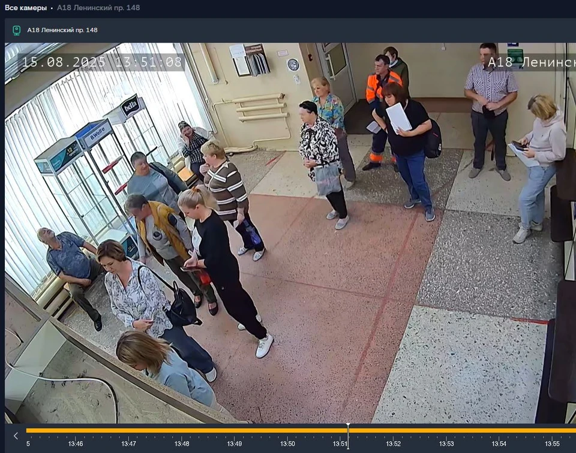Open the Все камеры breadcrumb link
Viewport: 576px width, 453px height.
coord(26,8)
